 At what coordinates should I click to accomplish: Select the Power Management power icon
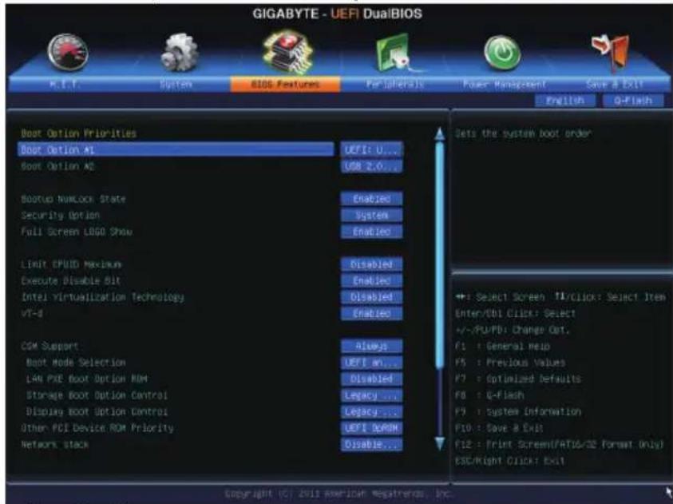[503, 54]
